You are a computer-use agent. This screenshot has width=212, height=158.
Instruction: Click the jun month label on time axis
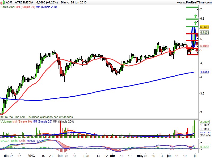point(169,156)
